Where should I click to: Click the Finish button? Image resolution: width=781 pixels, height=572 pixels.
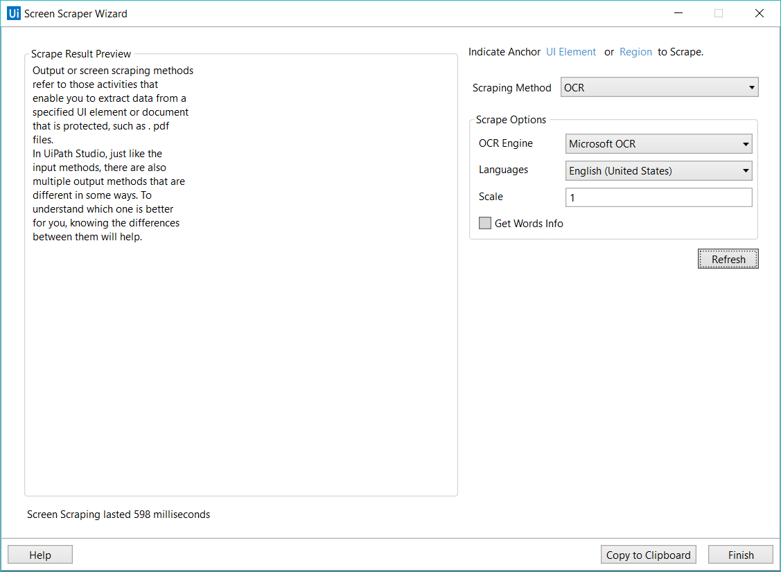(x=741, y=555)
